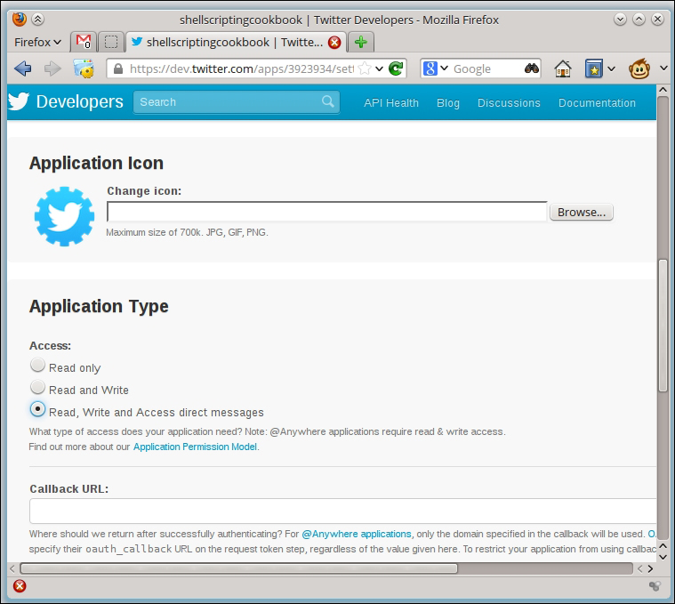Open API Health page
The height and width of the screenshot is (604, 675).
[x=391, y=103]
